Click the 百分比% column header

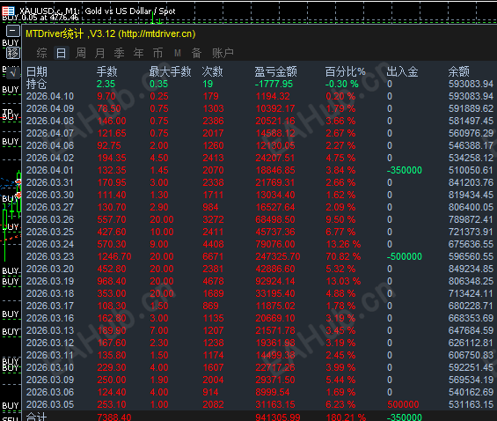point(345,71)
